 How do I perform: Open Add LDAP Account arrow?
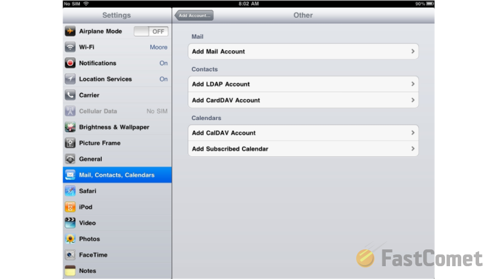pos(413,84)
